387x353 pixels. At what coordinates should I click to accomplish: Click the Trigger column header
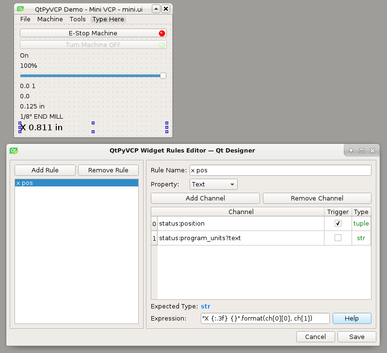(x=338, y=212)
